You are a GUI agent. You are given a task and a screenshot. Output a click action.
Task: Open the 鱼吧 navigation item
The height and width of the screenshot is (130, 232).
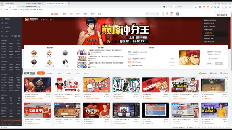pos(100,14)
